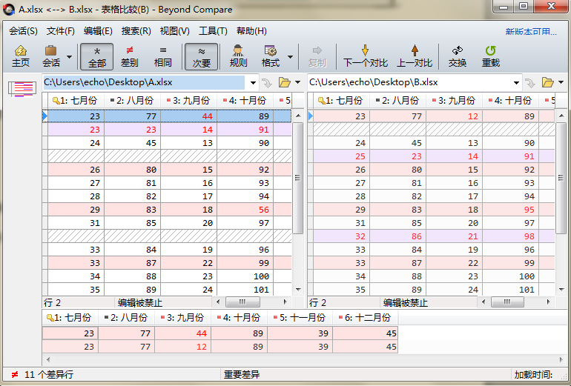Click the Sessions (会话) briefcase icon

51,56
